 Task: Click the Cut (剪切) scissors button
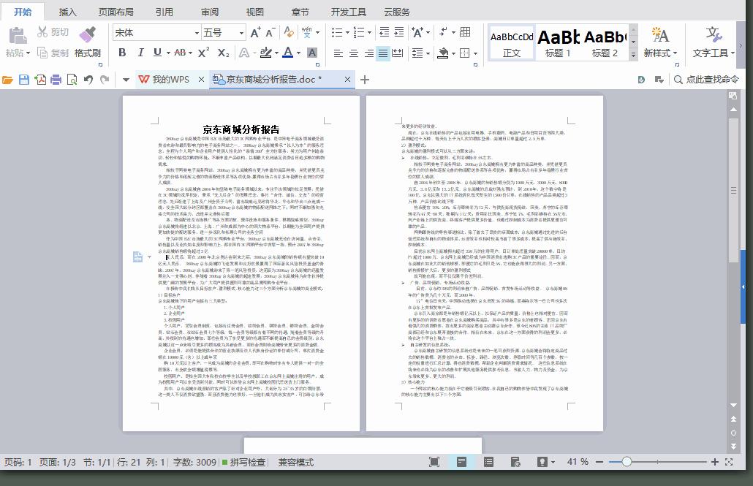click(x=53, y=32)
